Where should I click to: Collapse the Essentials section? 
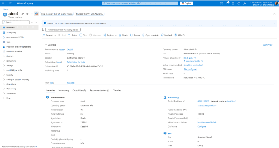[51, 45]
